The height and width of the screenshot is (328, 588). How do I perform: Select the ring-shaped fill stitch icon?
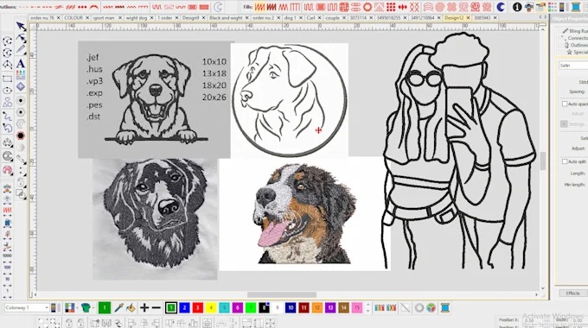click(367, 7)
